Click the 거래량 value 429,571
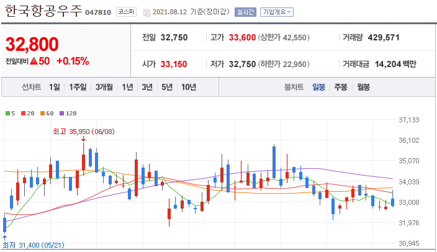Screen dimensions: 437x252 (384, 37)
